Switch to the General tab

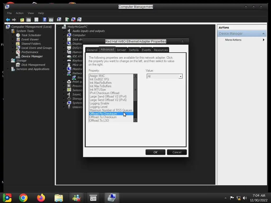coord(92,50)
